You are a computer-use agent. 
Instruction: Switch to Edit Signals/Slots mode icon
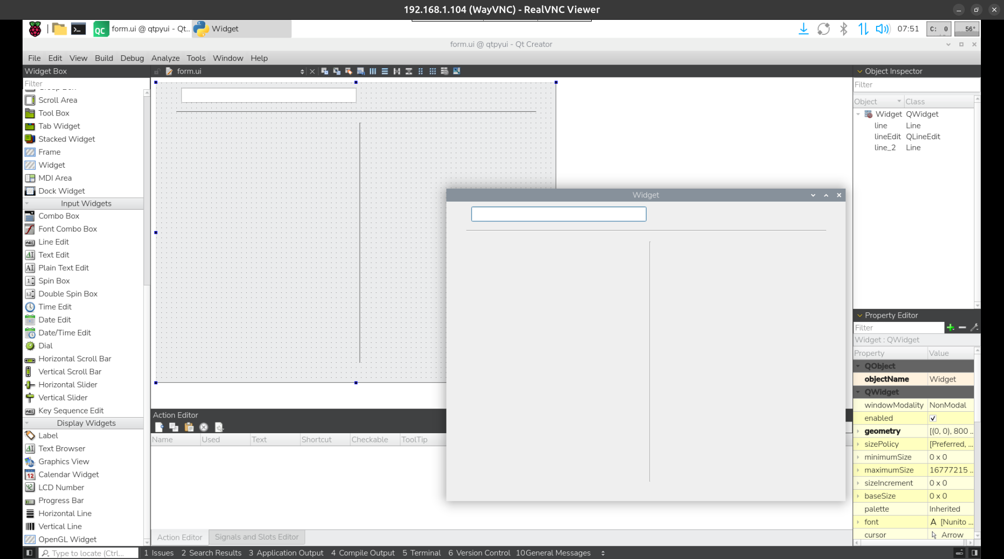pyautogui.click(x=336, y=71)
